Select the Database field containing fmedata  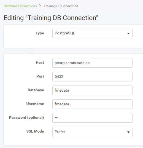[x=92, y=90]
